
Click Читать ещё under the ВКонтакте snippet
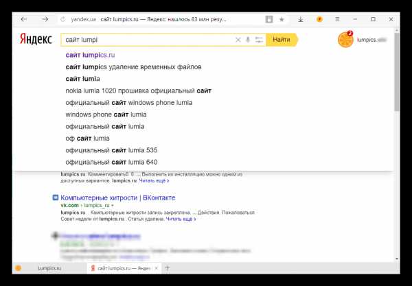tap(181, 219)
